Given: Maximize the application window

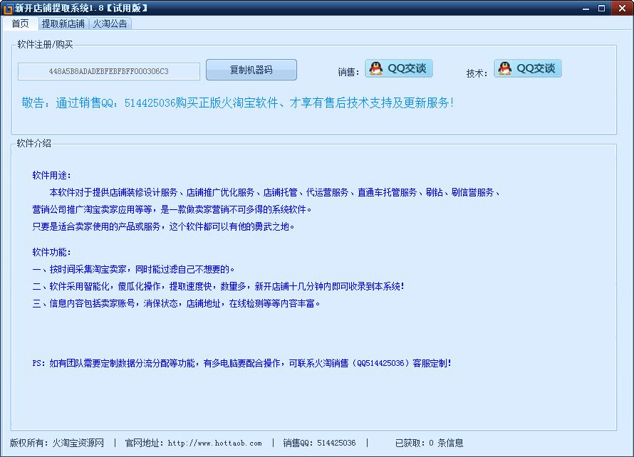Looking at the screenshot, I should (602, 8).
